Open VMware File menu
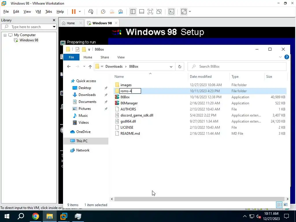Image resolution: width=296 pixels, height=222 pixels. [x=6, y=12]
